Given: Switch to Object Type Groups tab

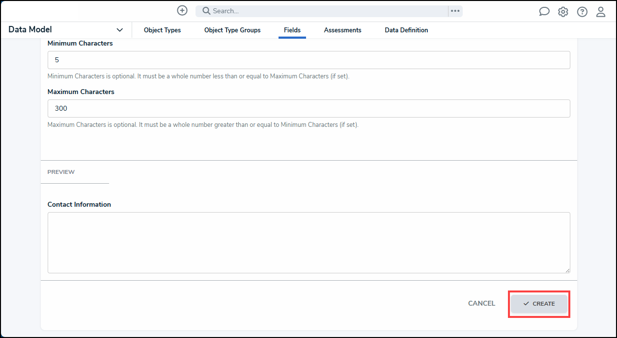Looking at the screenshot, I should click(232, 30).
